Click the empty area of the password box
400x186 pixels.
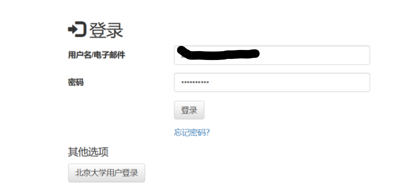(x=290, y=82)
